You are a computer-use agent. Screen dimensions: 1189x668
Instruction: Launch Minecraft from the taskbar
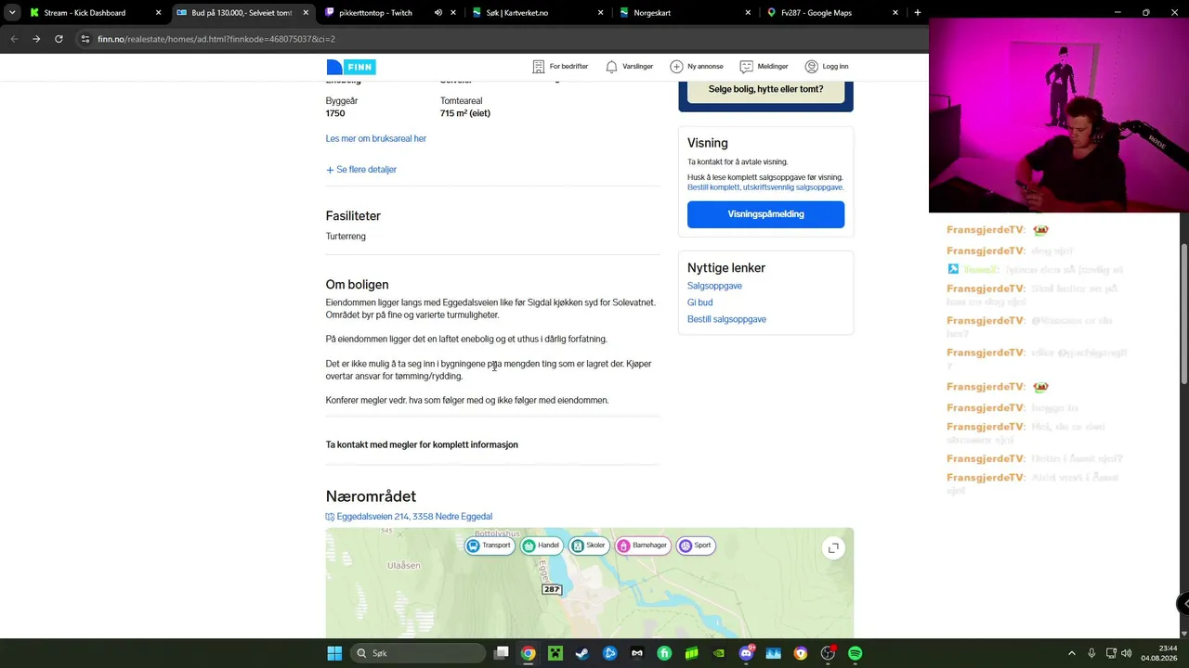(x=555, y=653)
